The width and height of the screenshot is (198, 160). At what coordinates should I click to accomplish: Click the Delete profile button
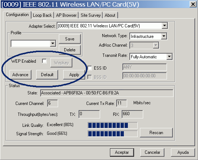pos(70,50)
